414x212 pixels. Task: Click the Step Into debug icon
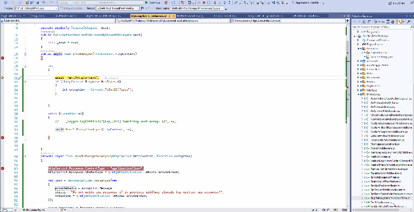[219, 3]
